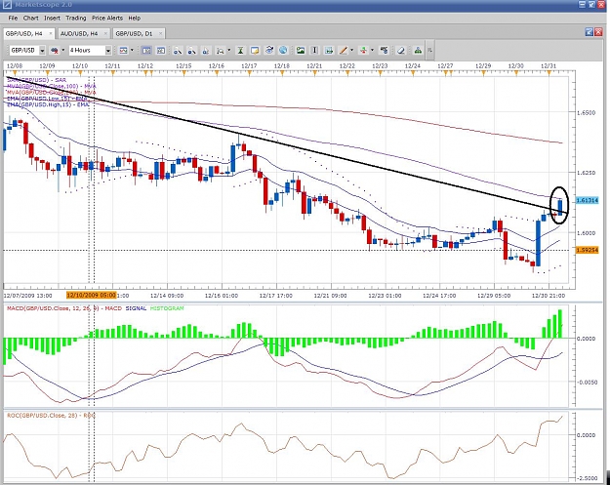Click the landscape picture icon
Screen dimensions: 610x485
pyautogui.click(x=301, y=51)
